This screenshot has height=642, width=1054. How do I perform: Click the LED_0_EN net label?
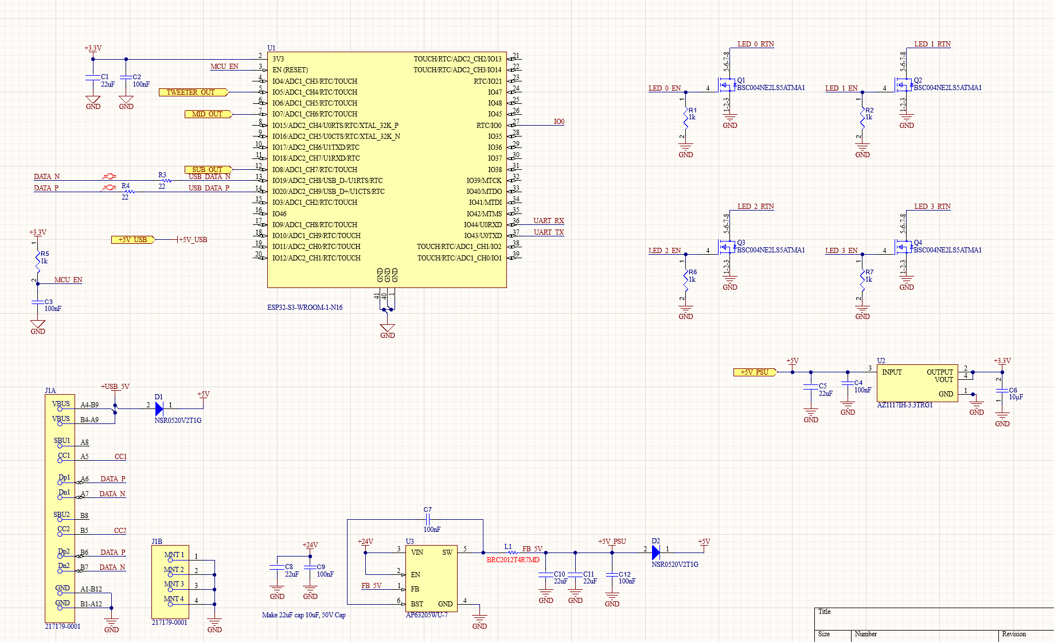tap(665, 88)
